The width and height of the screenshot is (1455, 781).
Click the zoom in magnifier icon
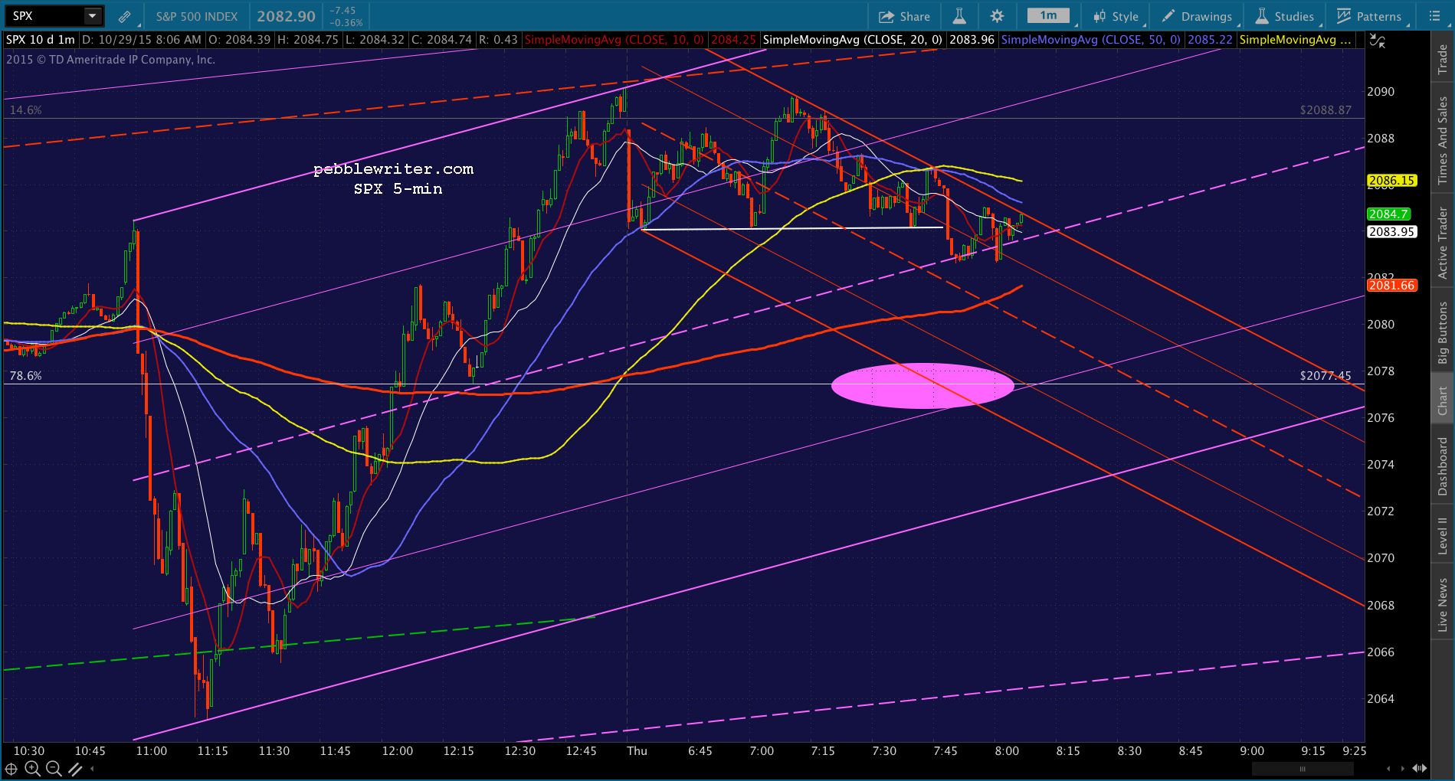pos(32,769)
